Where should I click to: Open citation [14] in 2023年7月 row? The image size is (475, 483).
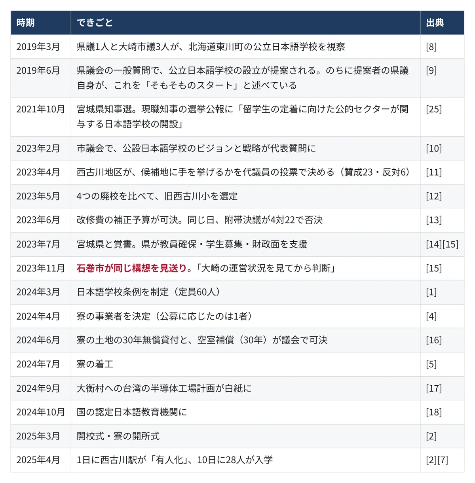434,244
